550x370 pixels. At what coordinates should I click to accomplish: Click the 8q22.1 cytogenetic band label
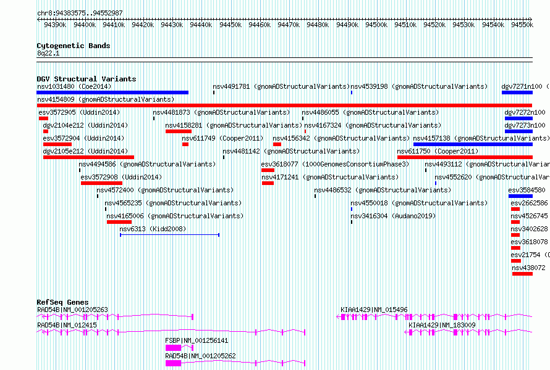(48, 53)
